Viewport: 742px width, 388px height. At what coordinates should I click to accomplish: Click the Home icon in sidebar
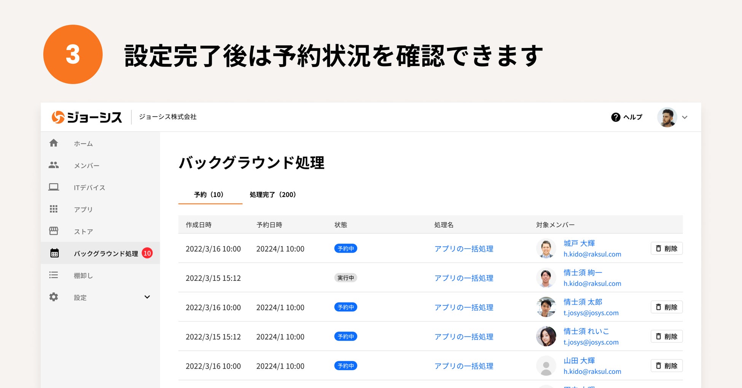point(54,143)
